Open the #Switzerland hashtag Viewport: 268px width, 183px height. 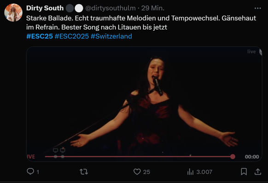[111, 36]
